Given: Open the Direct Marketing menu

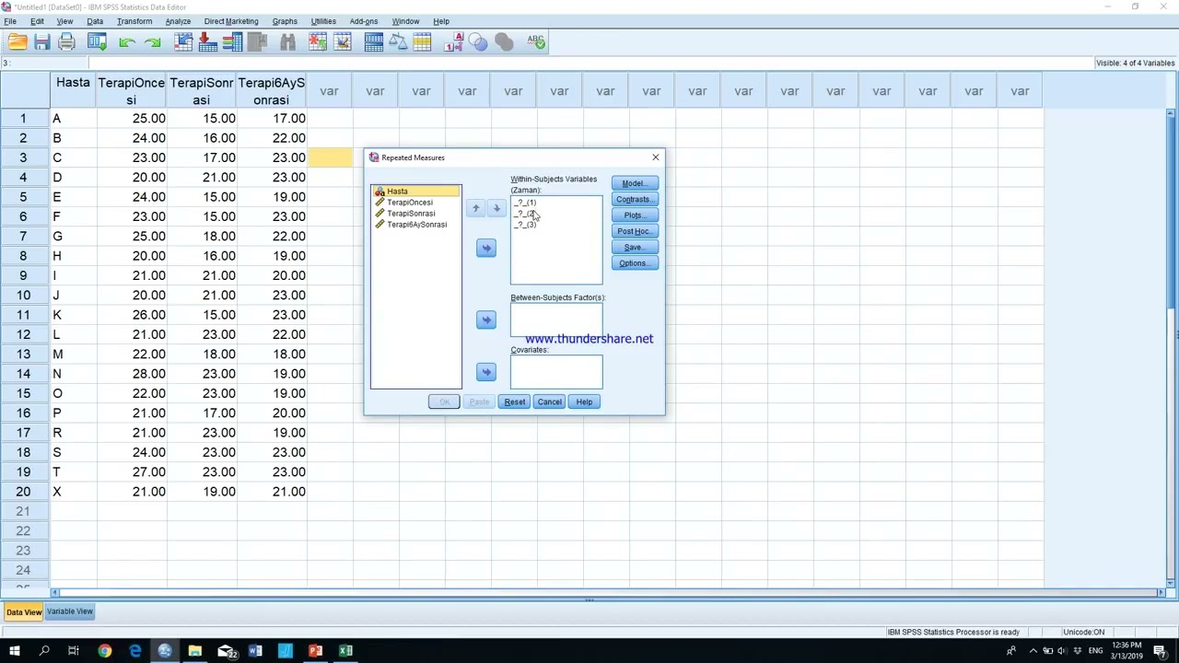Looking at the screenshot, I should click(231, 21).
